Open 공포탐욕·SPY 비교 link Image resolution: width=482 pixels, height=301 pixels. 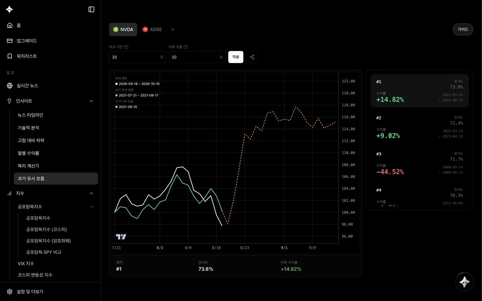[44, 252]
